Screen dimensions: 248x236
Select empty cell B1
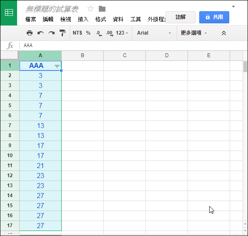(83, 65)
